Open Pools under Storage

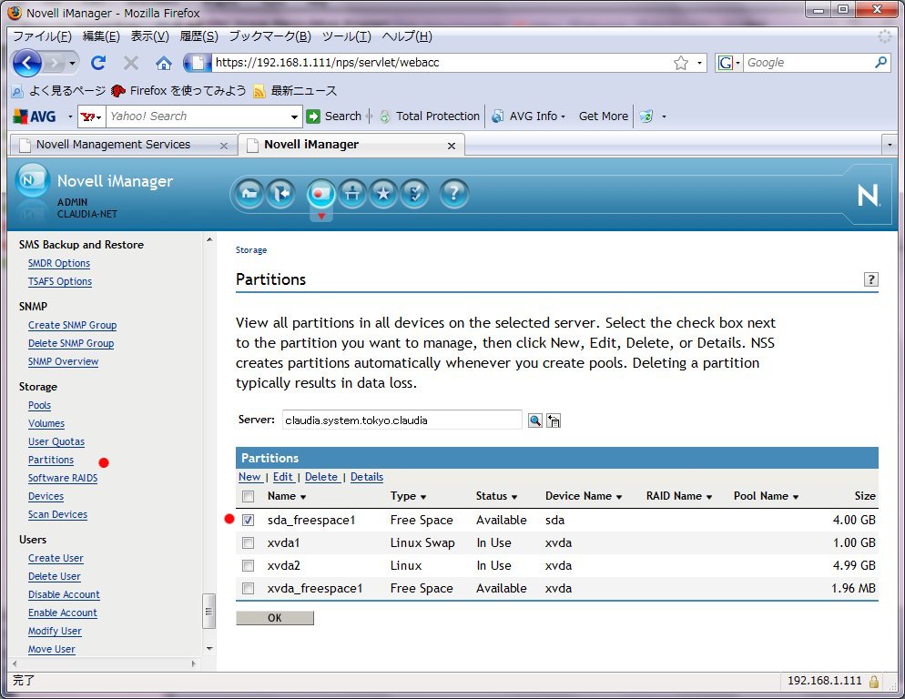(39, 405)
